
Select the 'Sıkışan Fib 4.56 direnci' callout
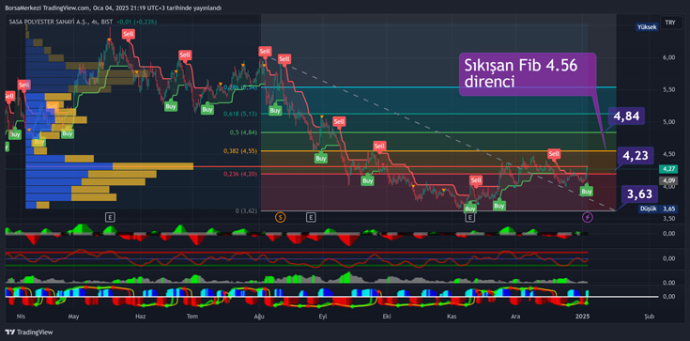coord(528,74)
